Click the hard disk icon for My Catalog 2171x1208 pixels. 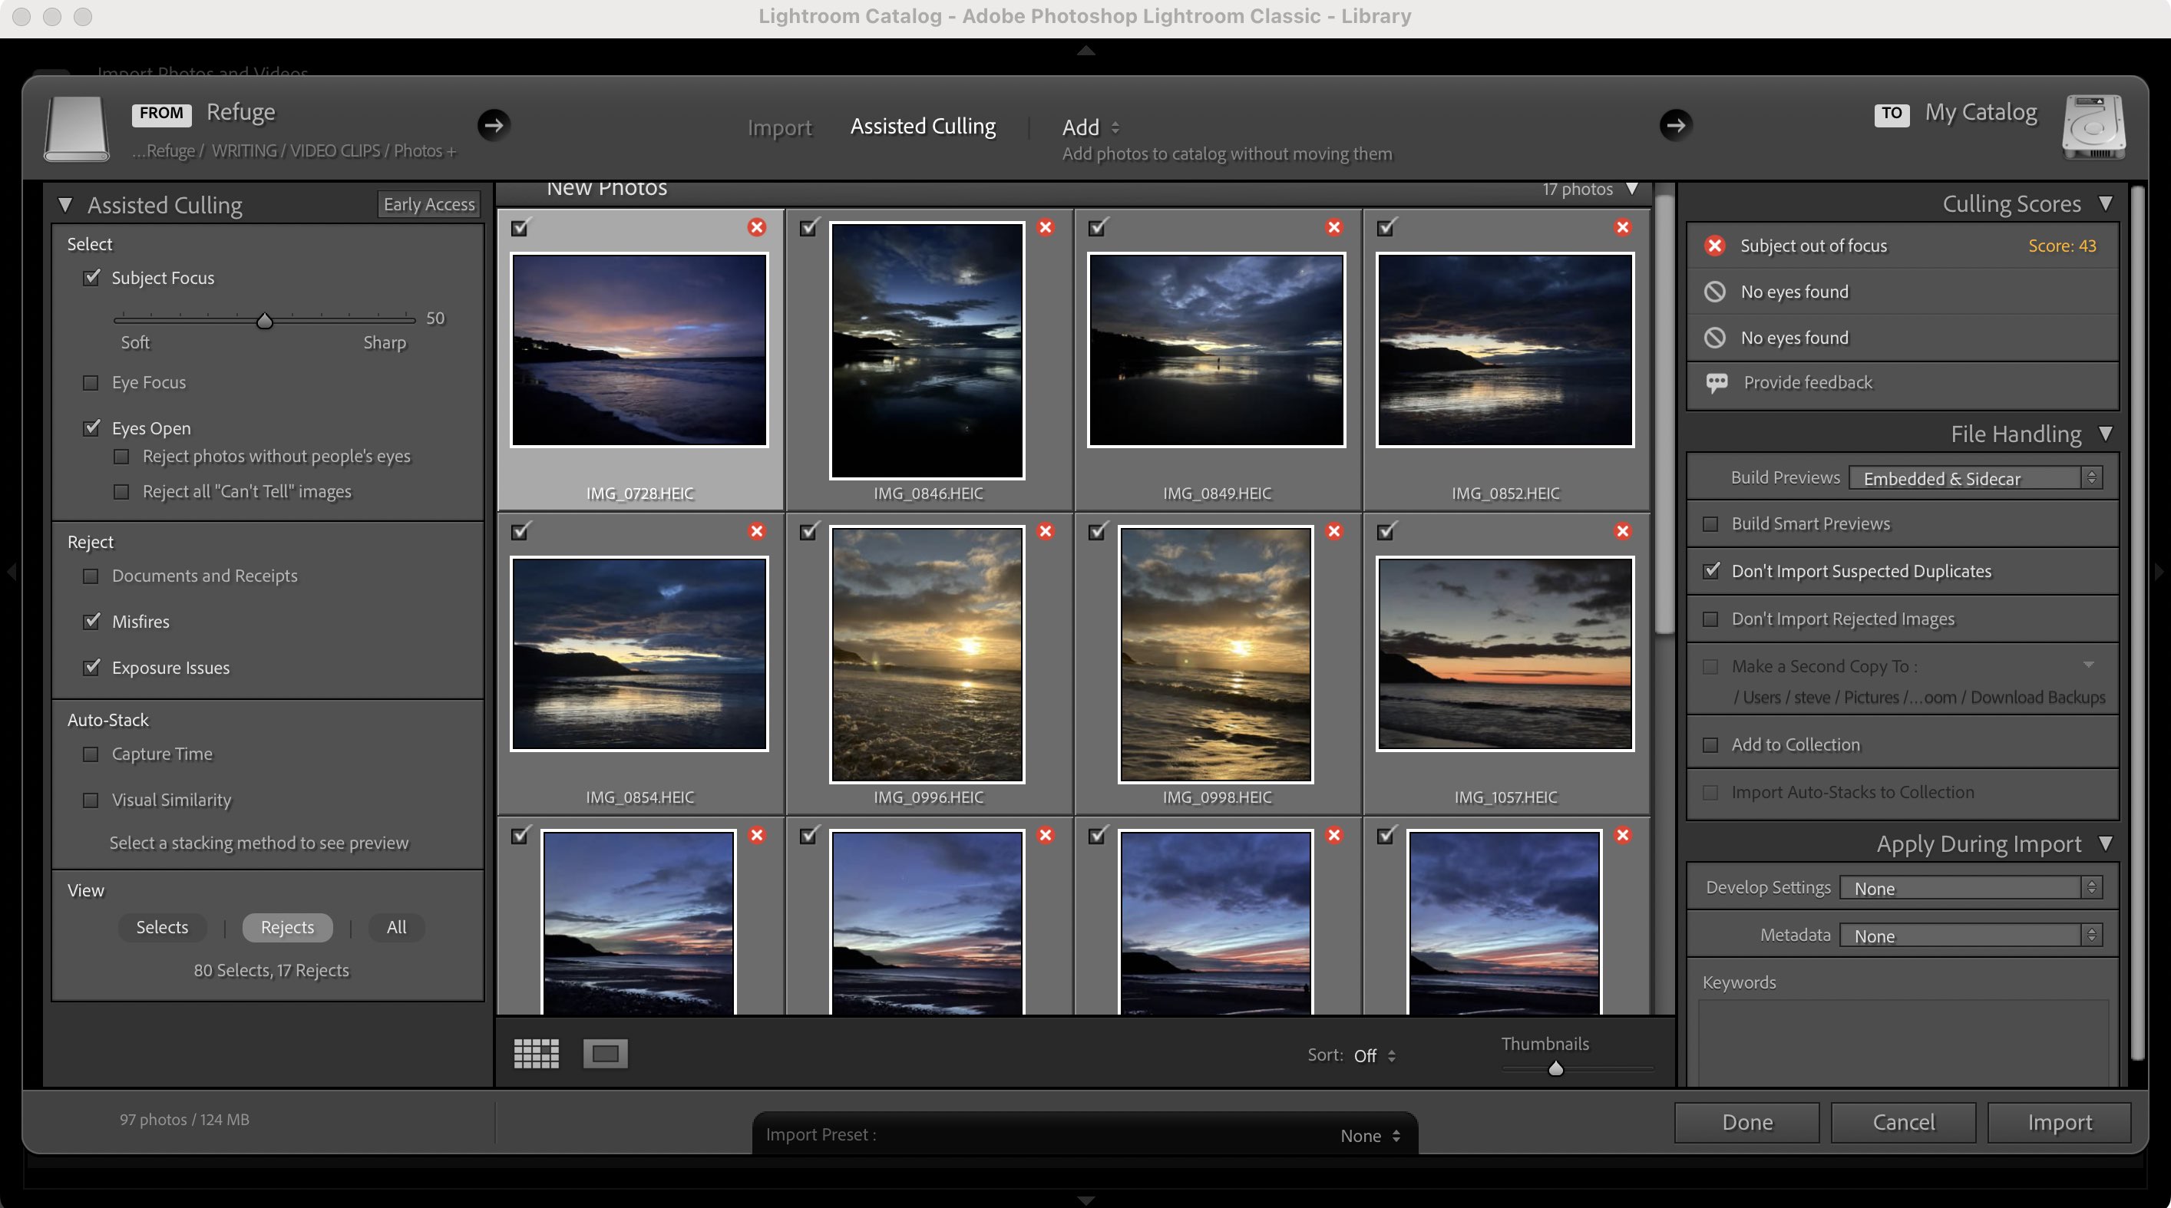coord(2093,127)
